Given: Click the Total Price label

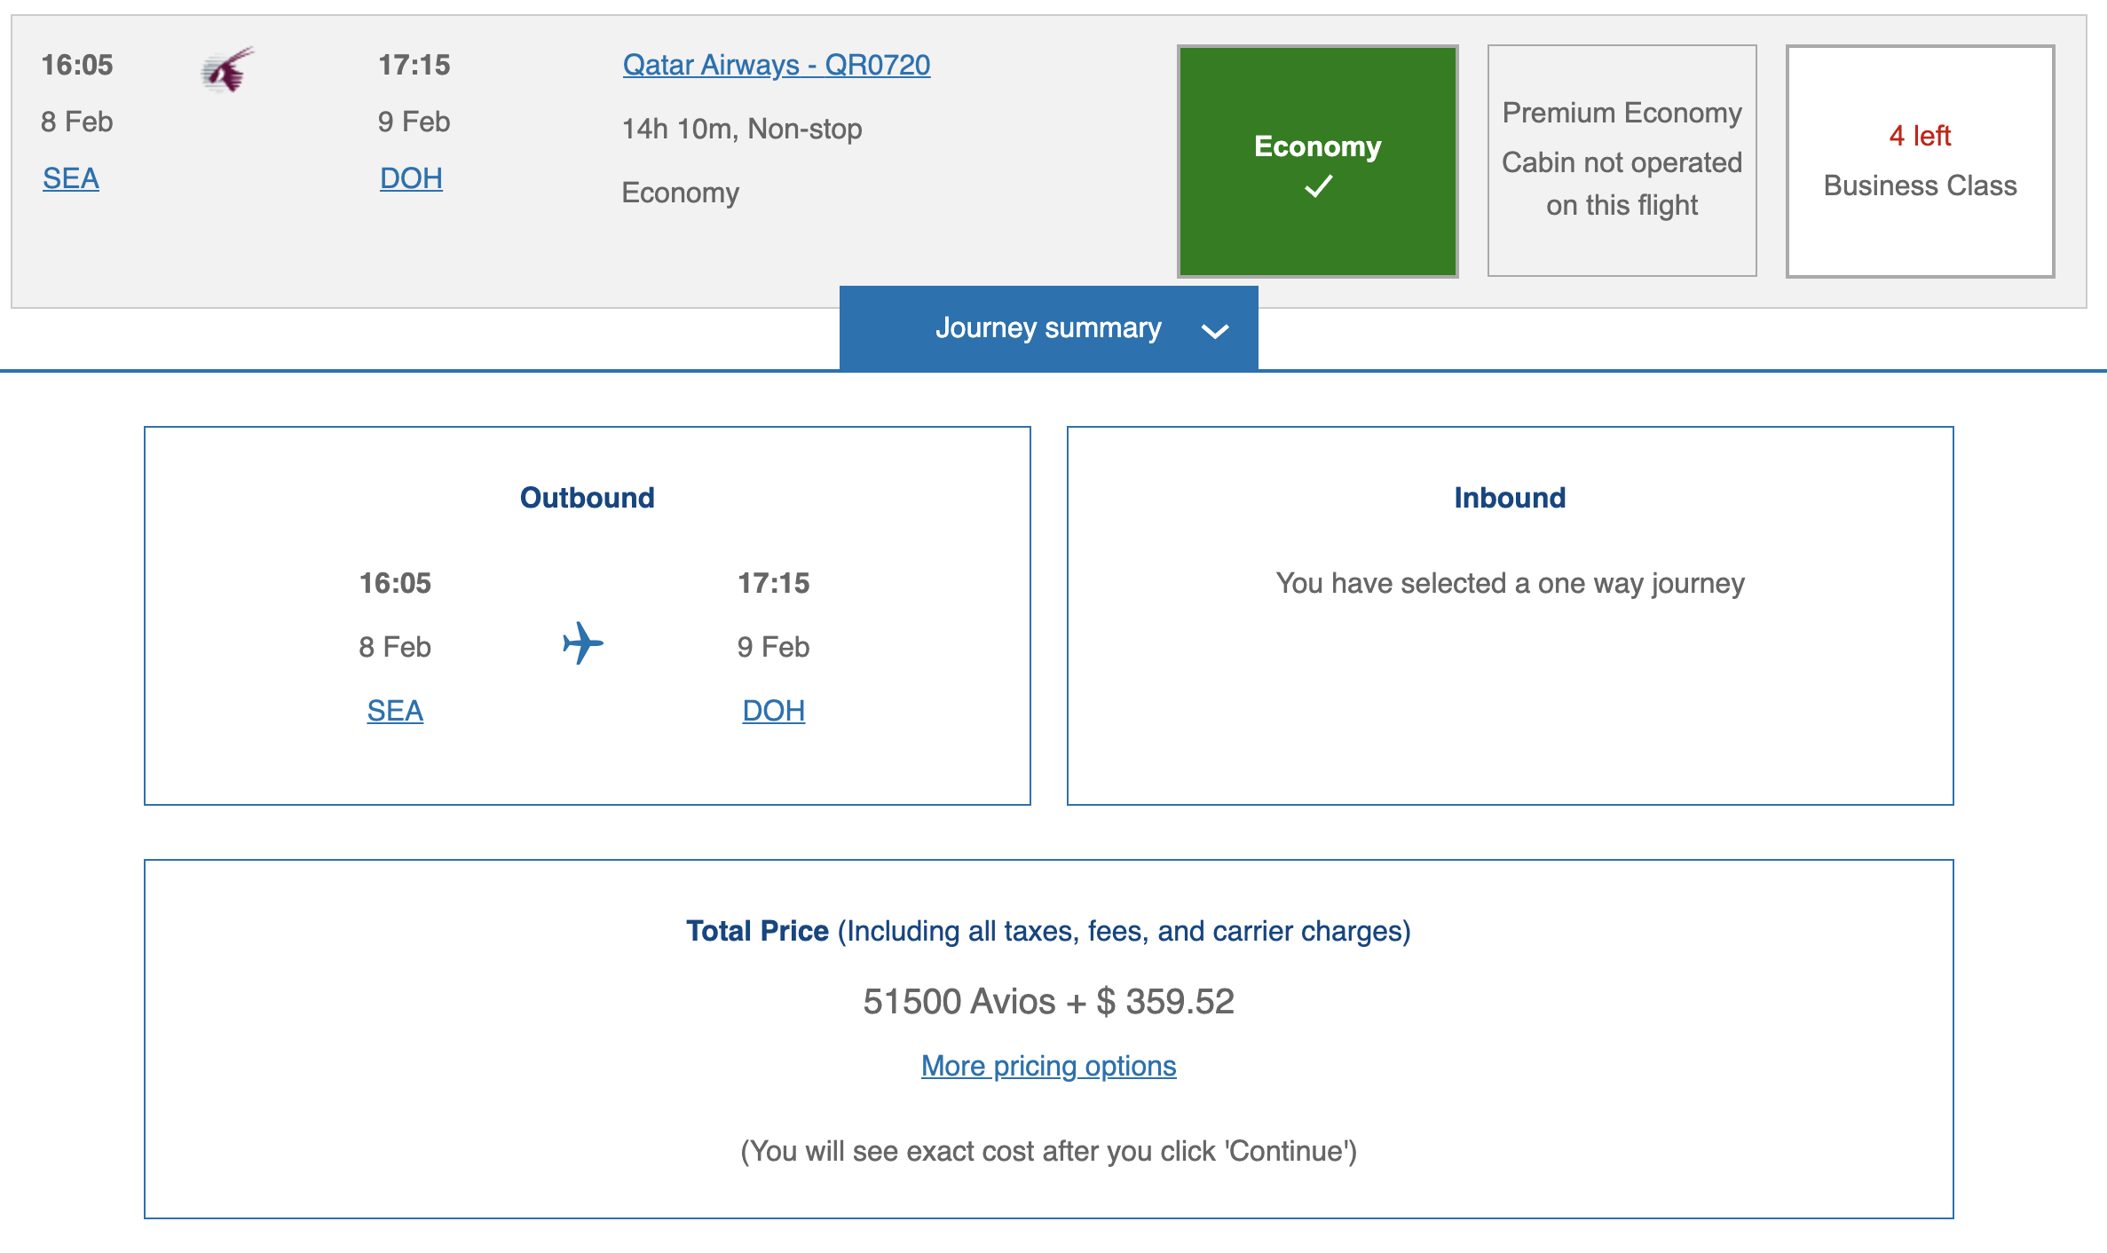Looking at the screenshot, I should [x=757, y=931].
